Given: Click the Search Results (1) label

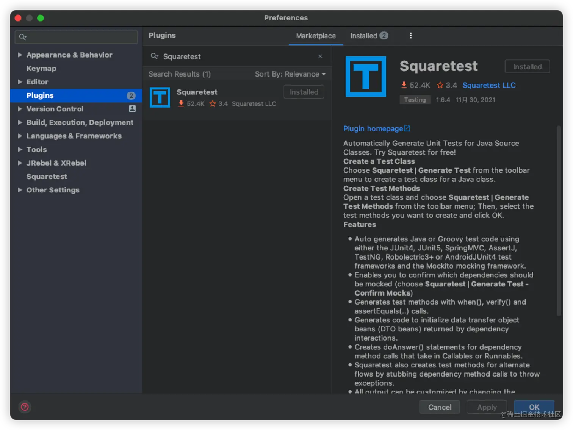Looking at the screenshot, I should click(x=179, y=74).
